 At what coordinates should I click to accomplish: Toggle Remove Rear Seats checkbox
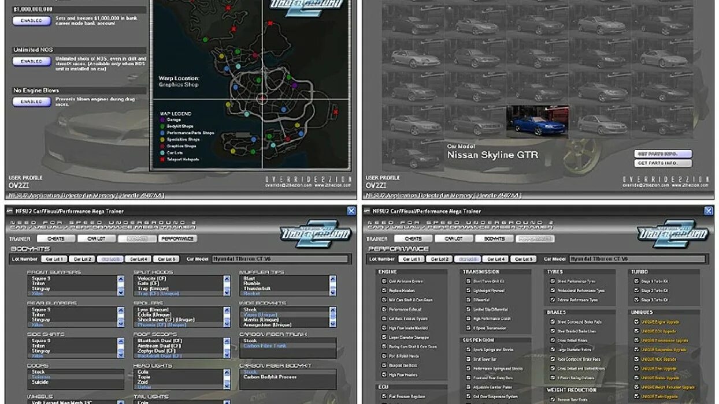click(553, 399)
